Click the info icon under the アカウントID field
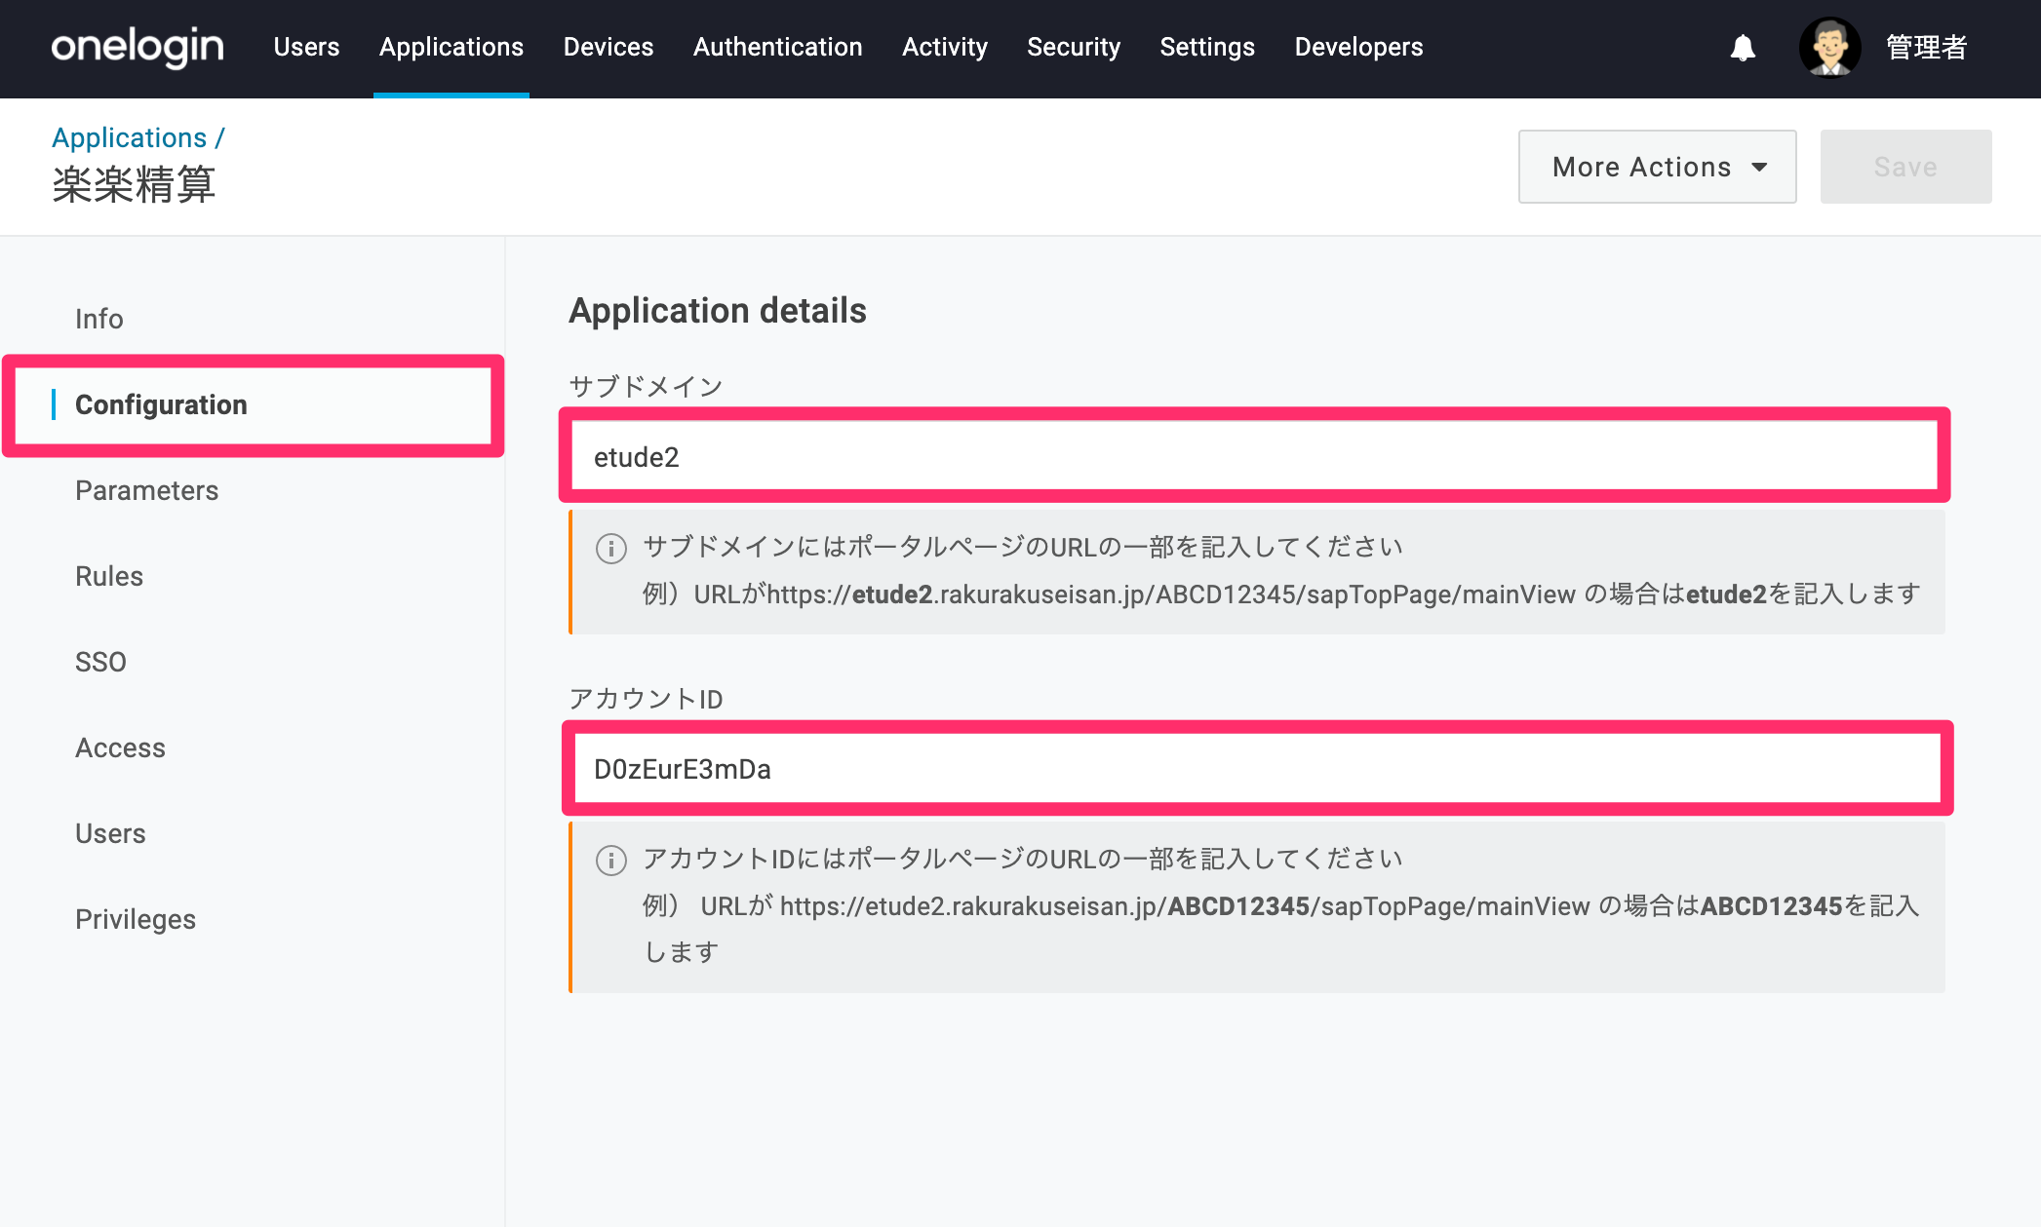2041x1227 pixels. [611, 861]
